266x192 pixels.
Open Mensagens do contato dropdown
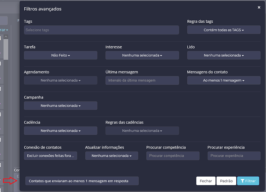[x=224, y=80]
